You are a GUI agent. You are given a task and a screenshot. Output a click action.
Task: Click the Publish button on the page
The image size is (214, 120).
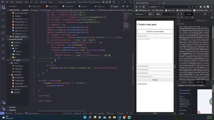155,80
